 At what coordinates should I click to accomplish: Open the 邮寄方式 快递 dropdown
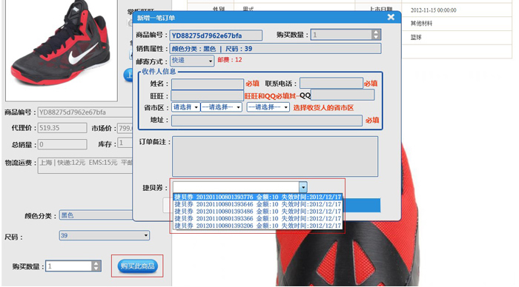pyautogui.click(x=192, y=61)
